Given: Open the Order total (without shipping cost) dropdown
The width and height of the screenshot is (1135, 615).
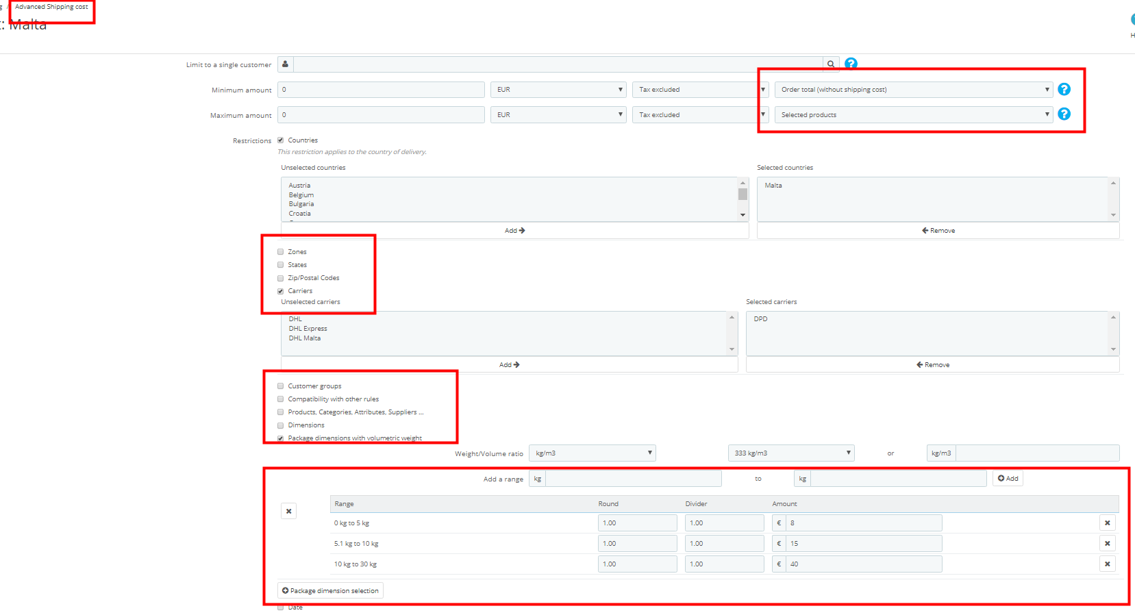Looking at the screenshot, I should coord(913,90).
